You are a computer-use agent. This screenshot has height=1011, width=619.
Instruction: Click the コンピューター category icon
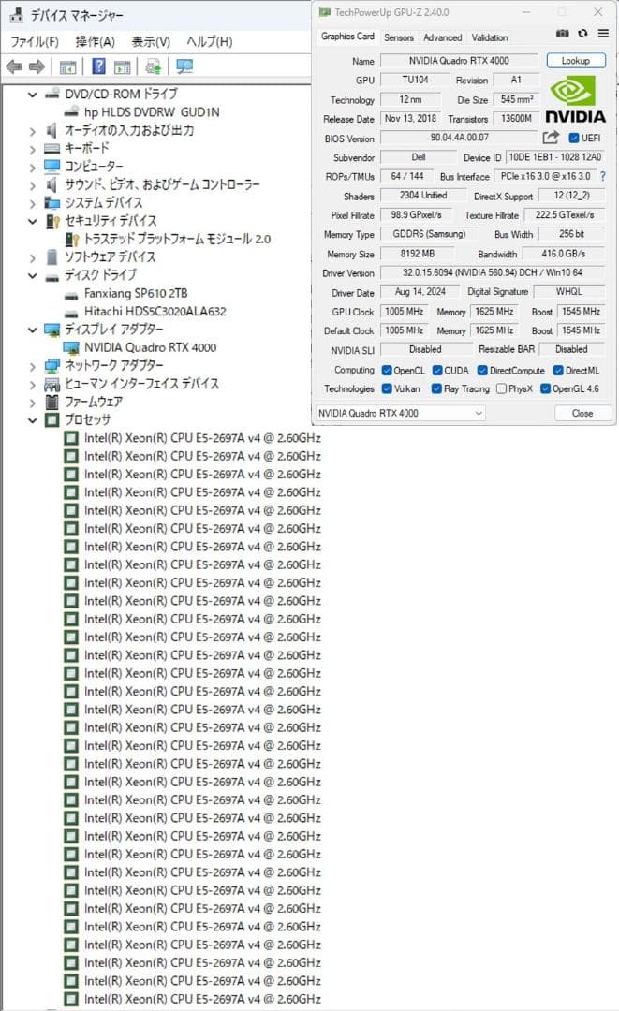coord(52,167)
